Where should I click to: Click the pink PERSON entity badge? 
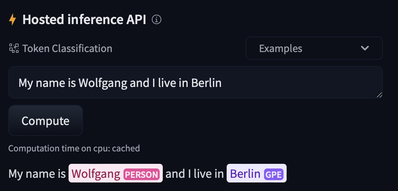click(142, 174)
